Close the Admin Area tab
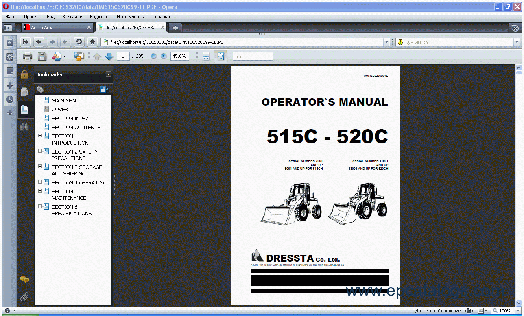Image resolution: width=524 pixels, height=316 pixels. pos(89,28)
